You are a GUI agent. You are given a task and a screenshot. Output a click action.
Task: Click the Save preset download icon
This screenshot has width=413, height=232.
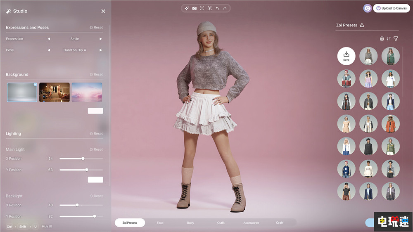pos(346,56)
